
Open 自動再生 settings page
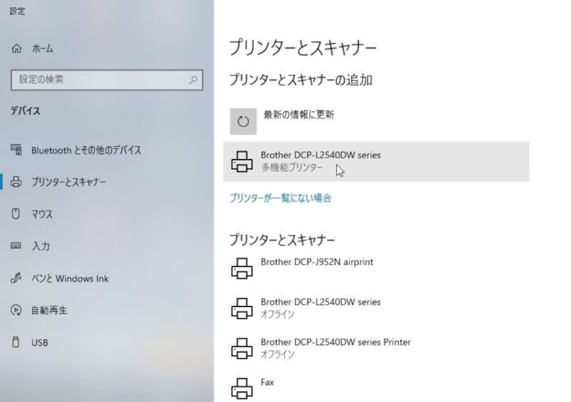(49, 310)
